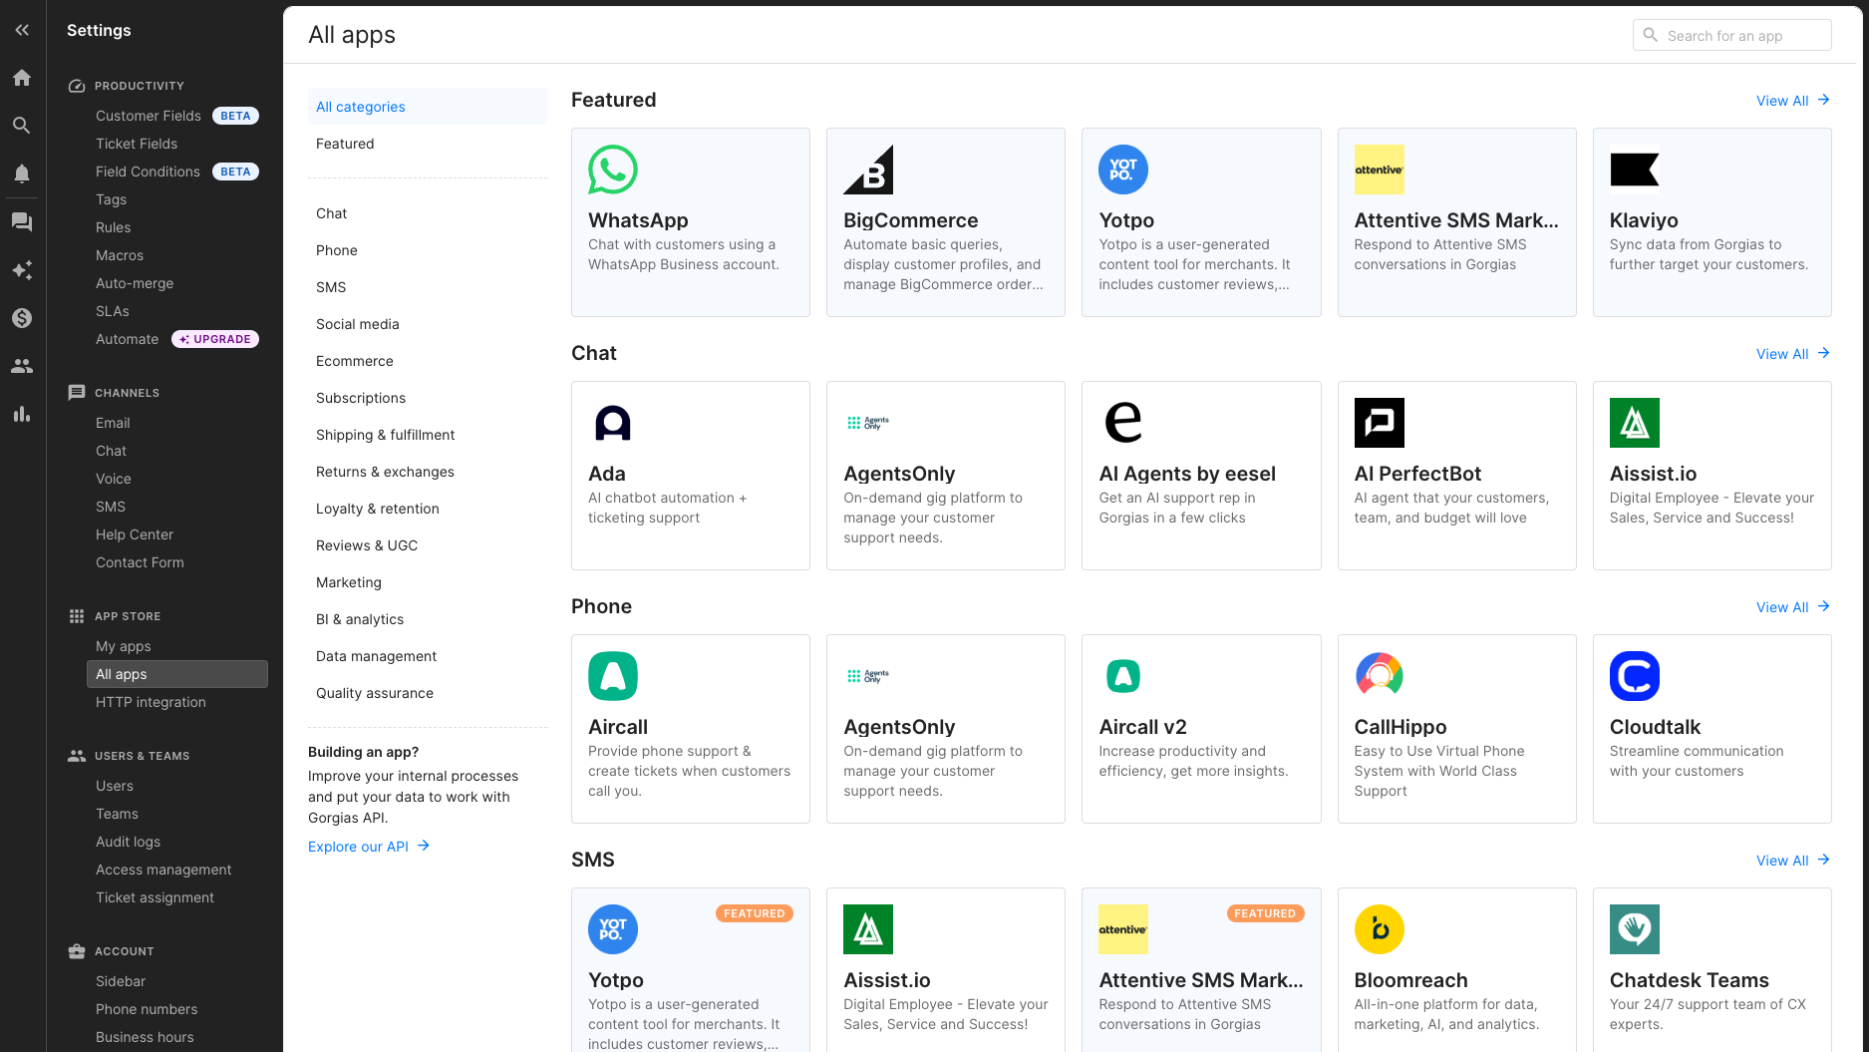This screenshot has height=1052, width=1869.
Task: Click the Attentive logo in Featured section
Action: tap(1380, 170)
